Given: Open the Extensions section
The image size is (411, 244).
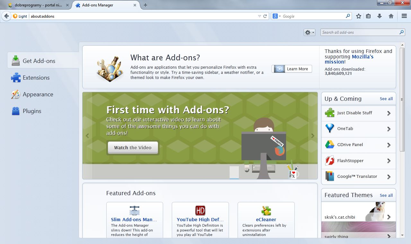Looking at the screenshot, I should point(43,77).
